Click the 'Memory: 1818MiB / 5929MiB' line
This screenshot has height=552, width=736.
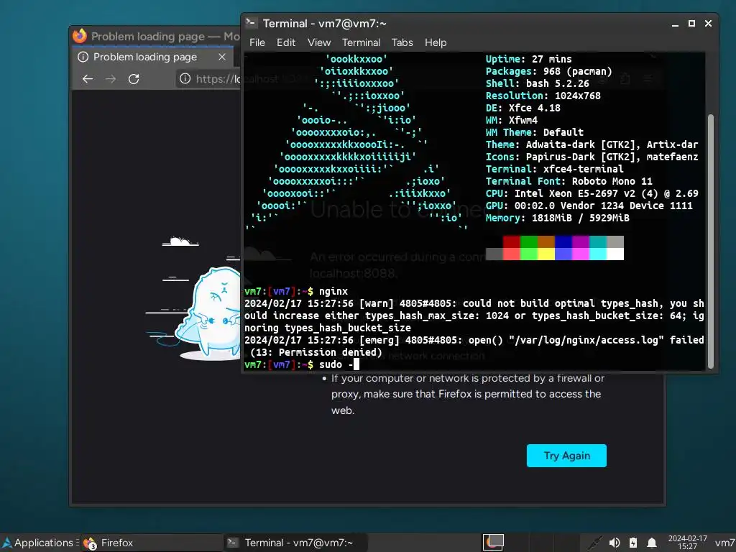click(x=557, y=218)
